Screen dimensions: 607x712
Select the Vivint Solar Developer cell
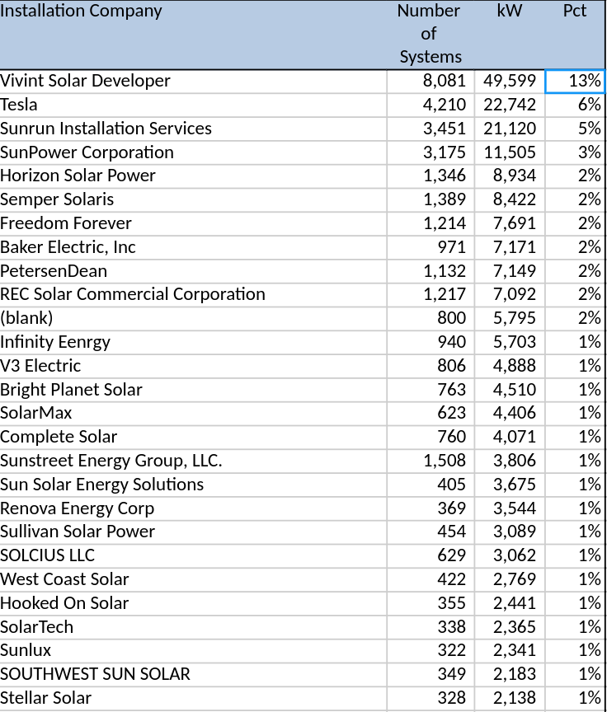pyautogui.click(x=193, y=82)
